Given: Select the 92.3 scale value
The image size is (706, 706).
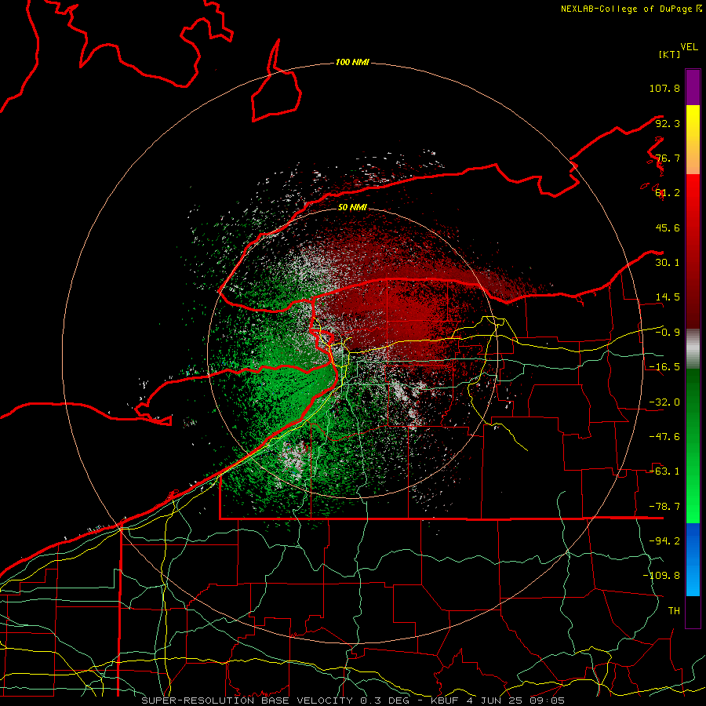Looking at the screenshot, I should [x=668, y=123].
